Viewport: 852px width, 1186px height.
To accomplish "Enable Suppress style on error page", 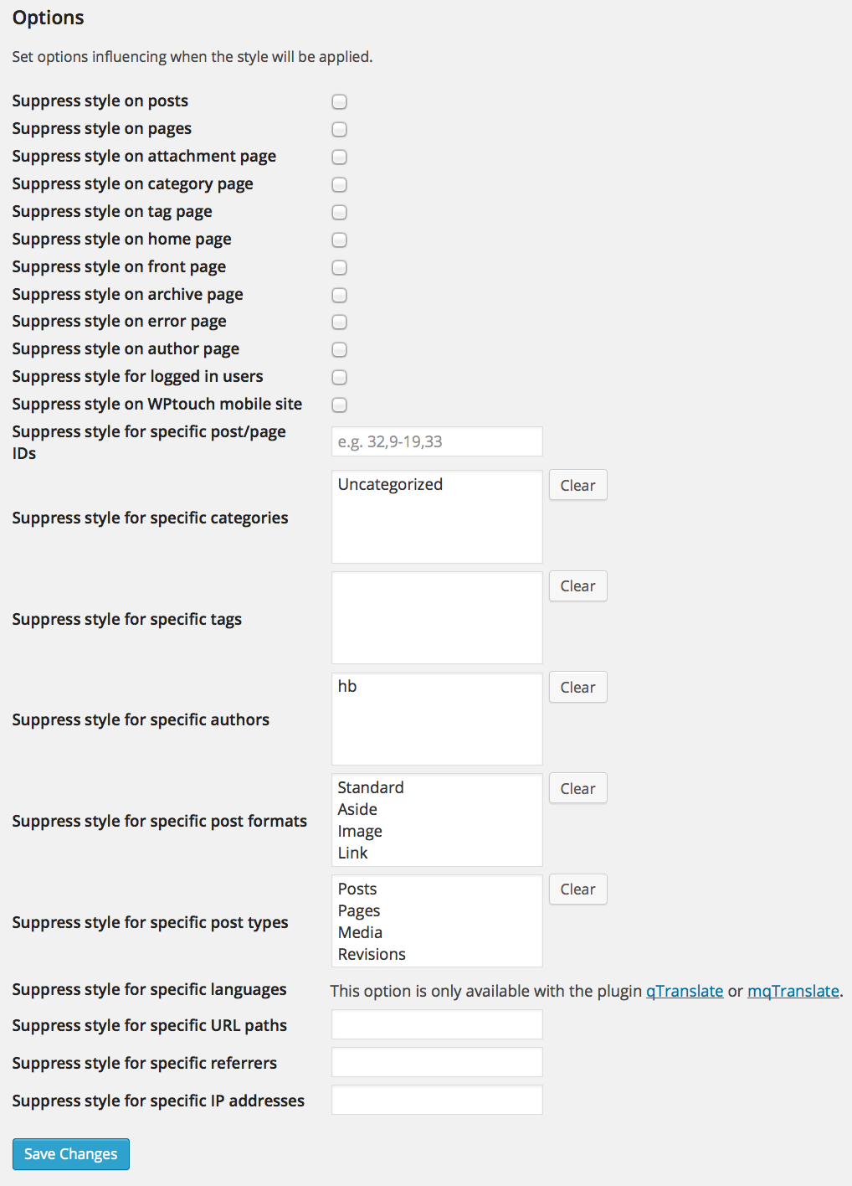I will 339,322.
